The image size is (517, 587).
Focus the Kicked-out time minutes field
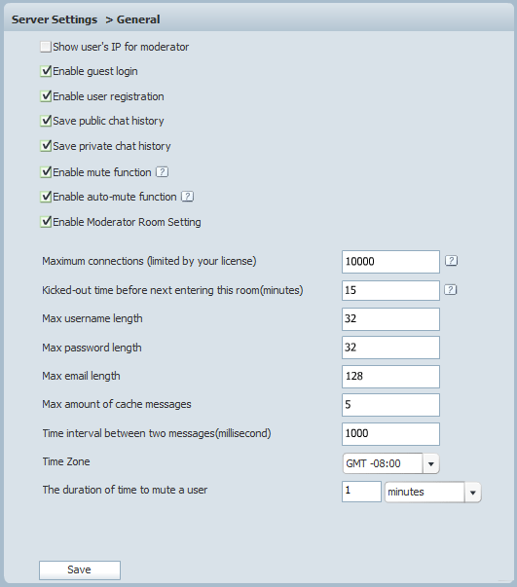[390, 290]
